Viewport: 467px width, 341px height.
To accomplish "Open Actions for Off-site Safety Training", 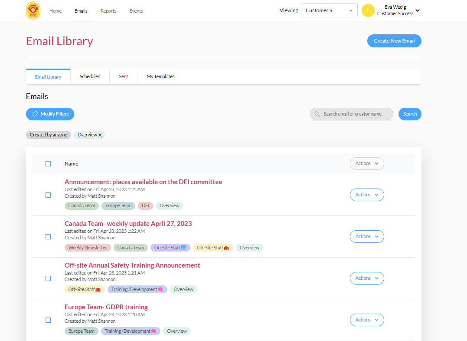I will (x=367, y=278).
